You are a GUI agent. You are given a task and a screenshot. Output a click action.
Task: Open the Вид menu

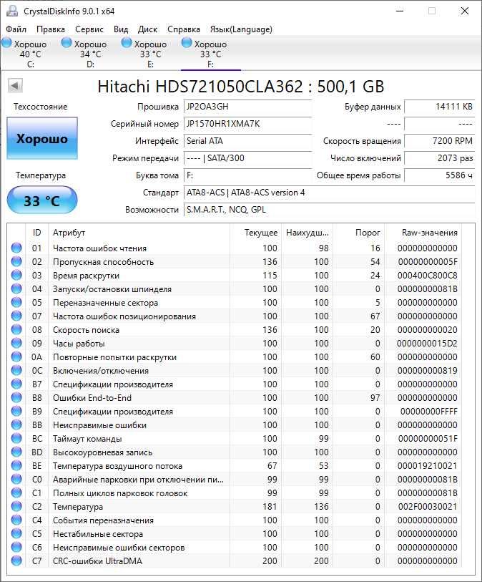click(x=121, y=29)
